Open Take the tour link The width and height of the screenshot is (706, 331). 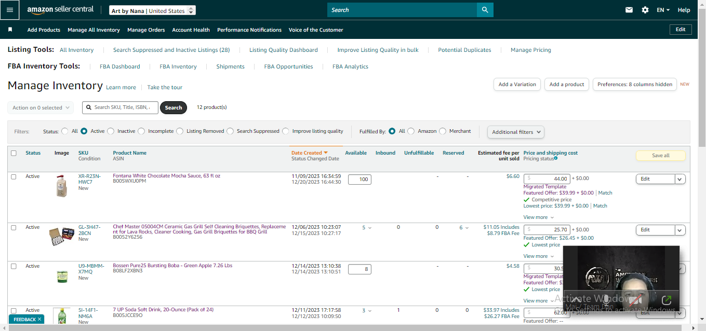pos(165,87)
